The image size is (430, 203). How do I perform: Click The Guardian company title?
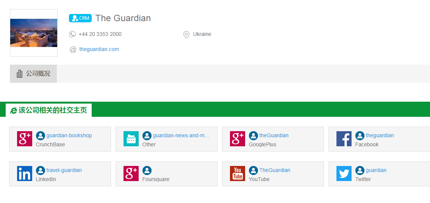(x=123, y=18)
